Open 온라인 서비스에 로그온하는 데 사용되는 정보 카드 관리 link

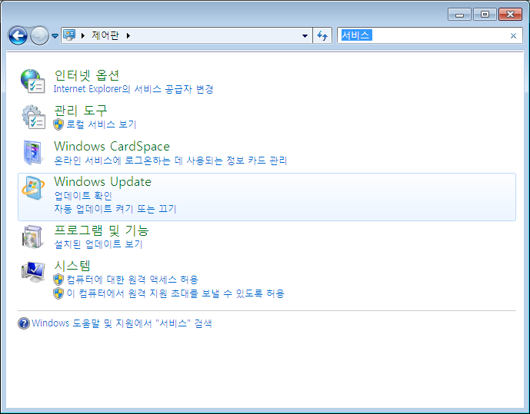(170, 161)
